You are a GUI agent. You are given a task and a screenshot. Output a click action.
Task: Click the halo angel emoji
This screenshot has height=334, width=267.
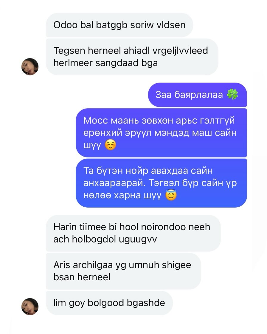click(x=171, y=195)
